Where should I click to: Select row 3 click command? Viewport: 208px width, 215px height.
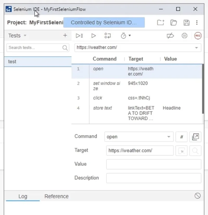[x=137, y=98]
